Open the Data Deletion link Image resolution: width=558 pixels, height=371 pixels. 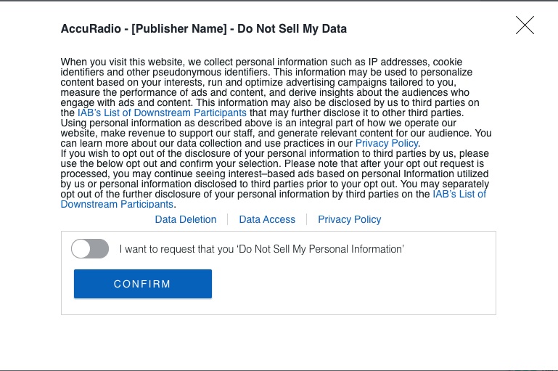click(186, 219)
